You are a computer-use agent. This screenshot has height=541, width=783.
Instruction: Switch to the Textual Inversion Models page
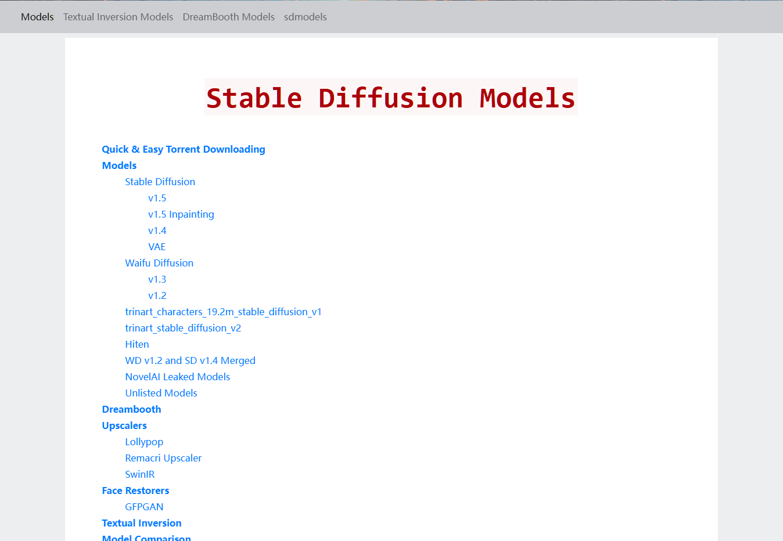pyautogui.click(x=118, y=17)
